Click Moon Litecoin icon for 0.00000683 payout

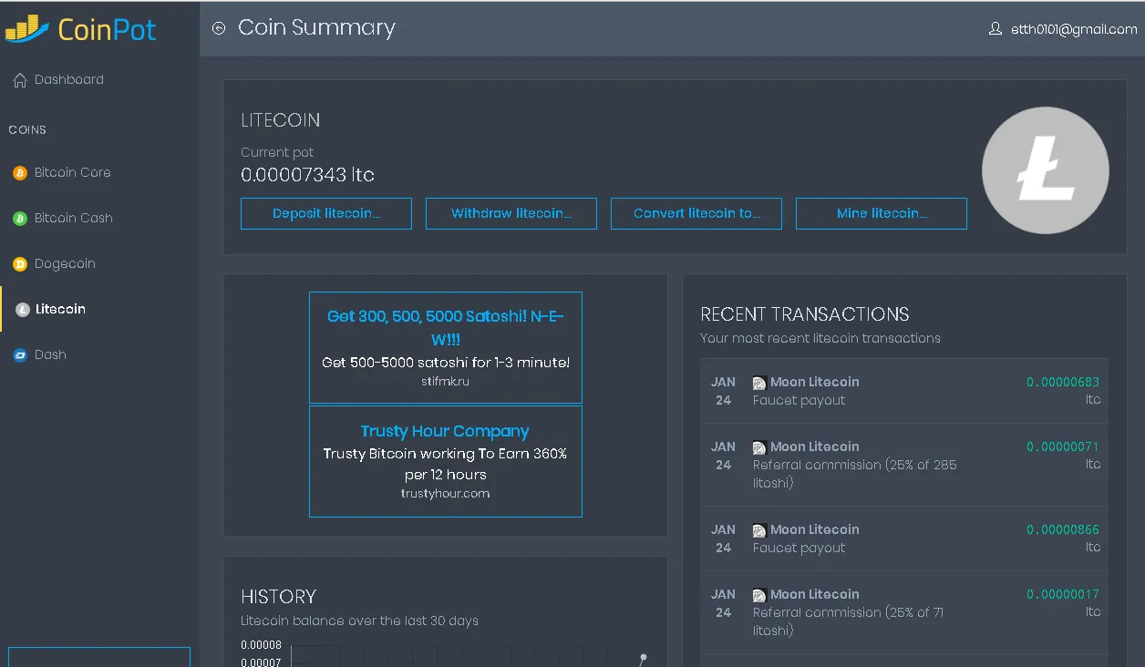tap(759, 383)
